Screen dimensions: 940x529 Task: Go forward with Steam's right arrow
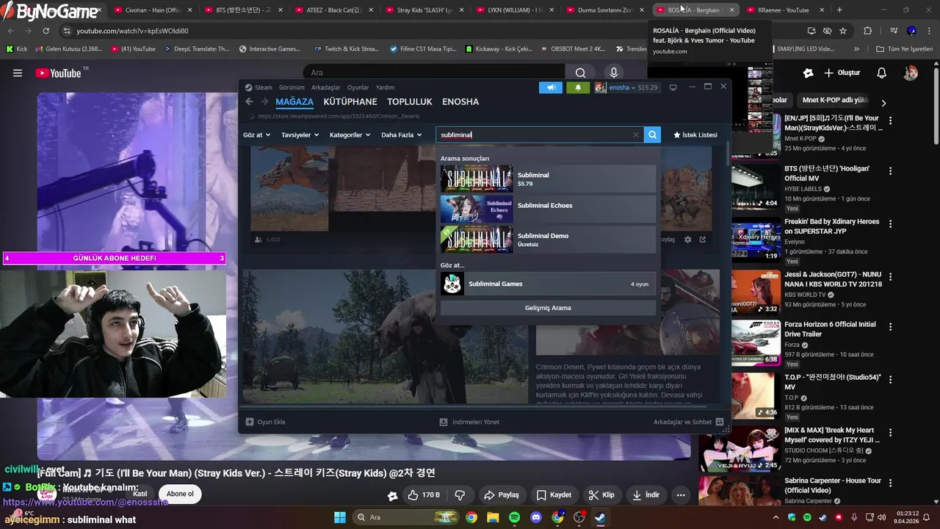pos(264,101)
